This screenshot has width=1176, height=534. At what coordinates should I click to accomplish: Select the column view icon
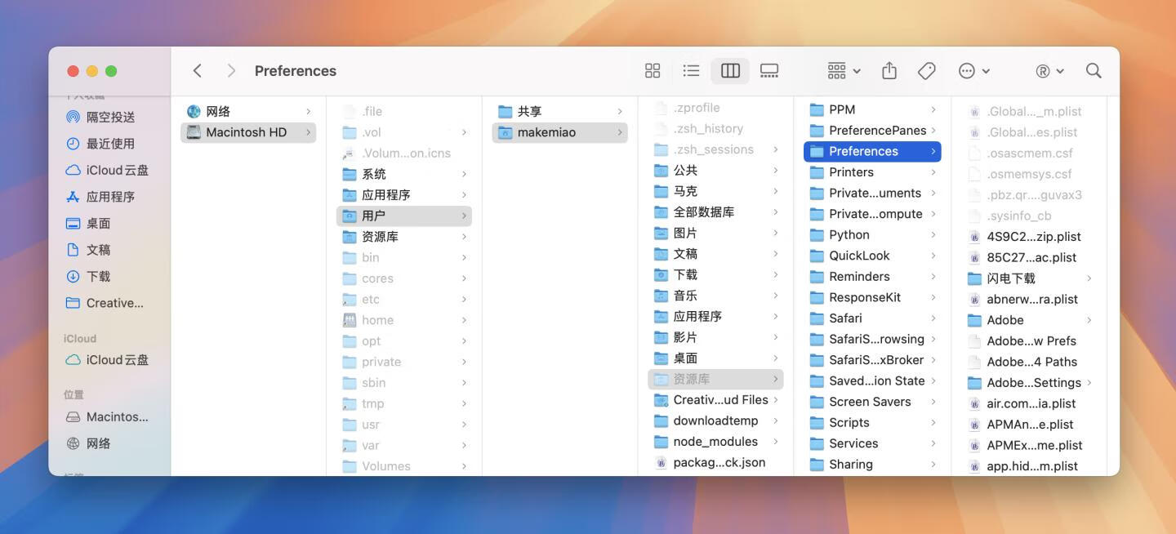729,71
